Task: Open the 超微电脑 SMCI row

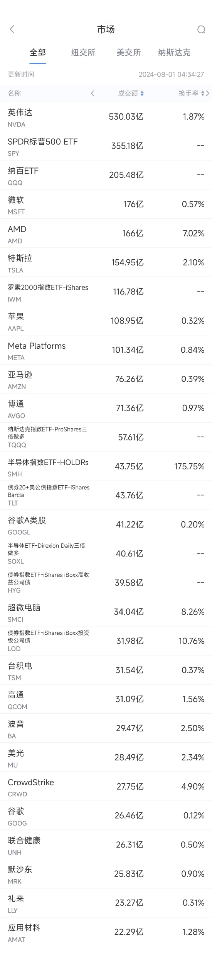Action: [106, 612]
